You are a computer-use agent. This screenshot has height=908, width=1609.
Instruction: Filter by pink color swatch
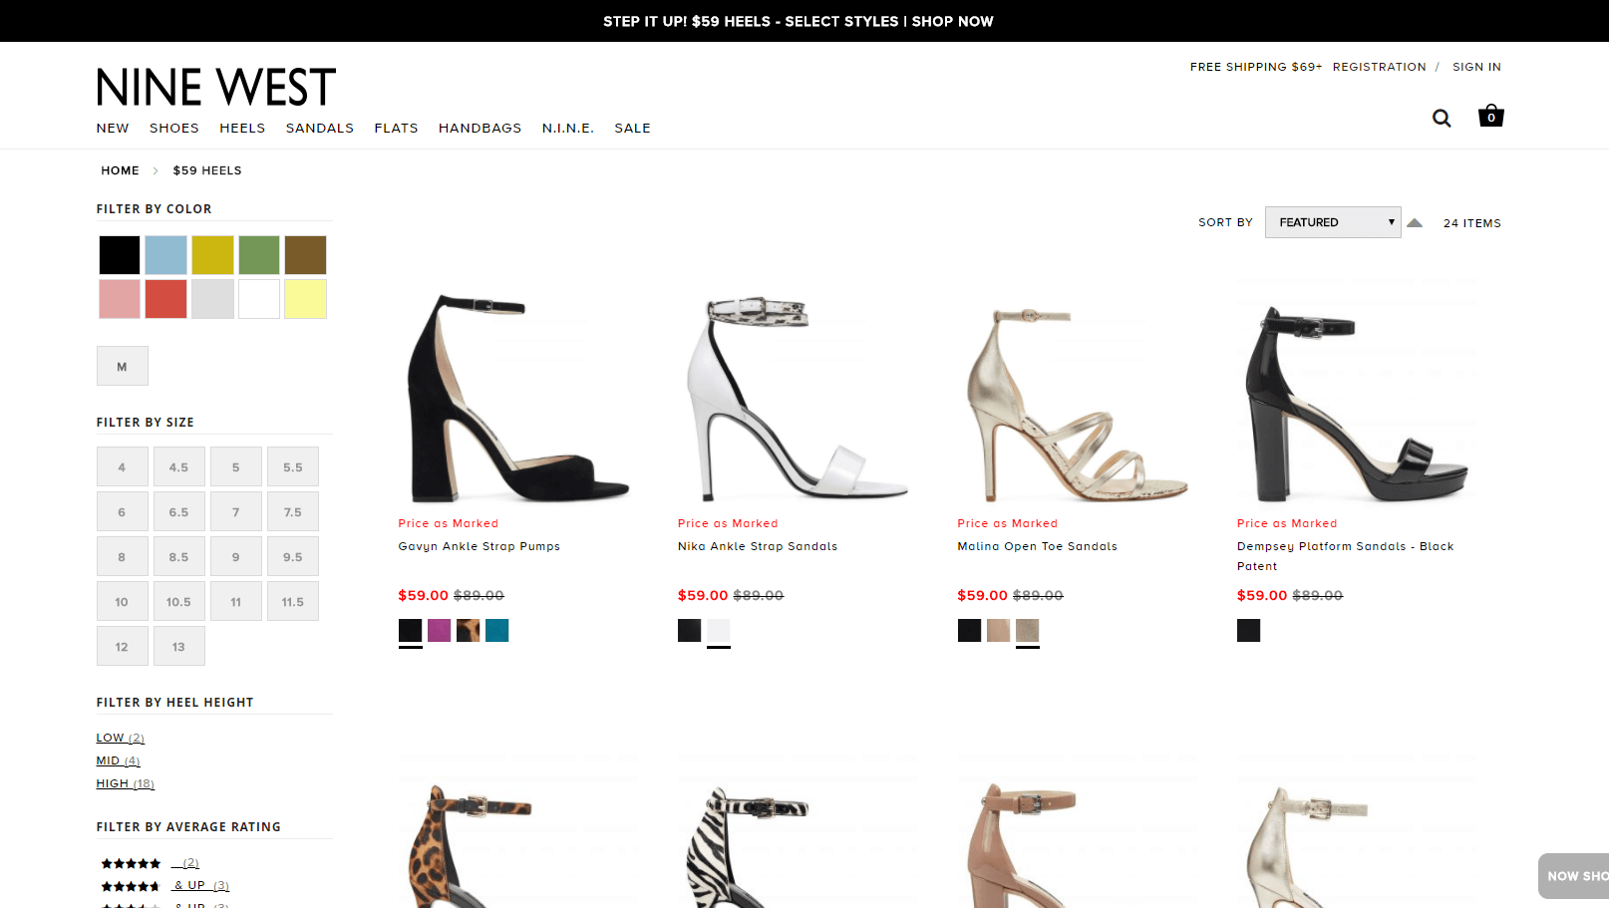[x=120, y=299]
